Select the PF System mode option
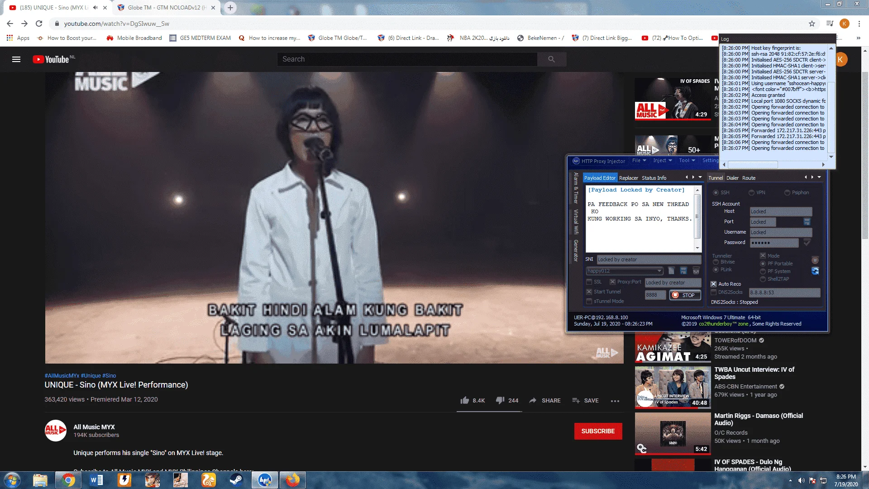The width and height of the screenshot is (869, 489). coord(763,272)
